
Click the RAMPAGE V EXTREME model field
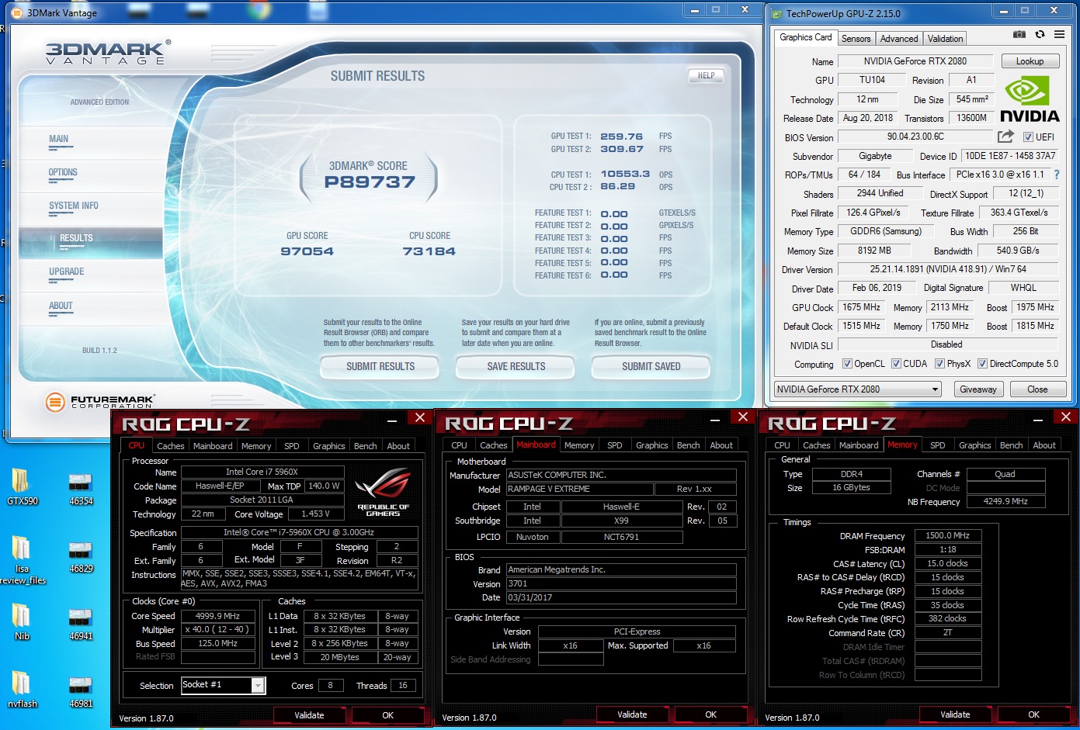[x=580, y=489]
